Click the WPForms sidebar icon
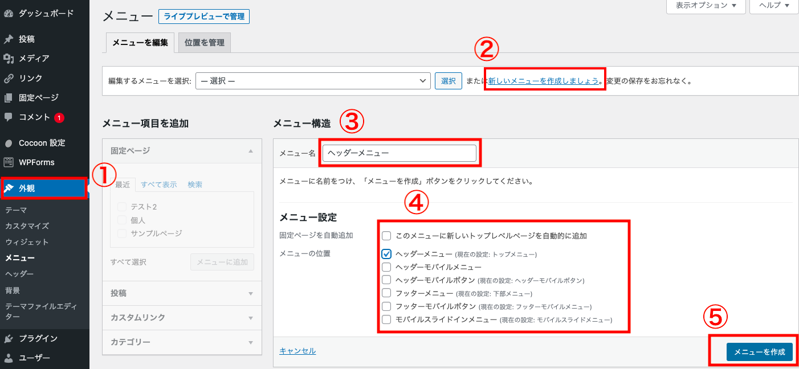 pyautogui.click(x=9, y=162)
